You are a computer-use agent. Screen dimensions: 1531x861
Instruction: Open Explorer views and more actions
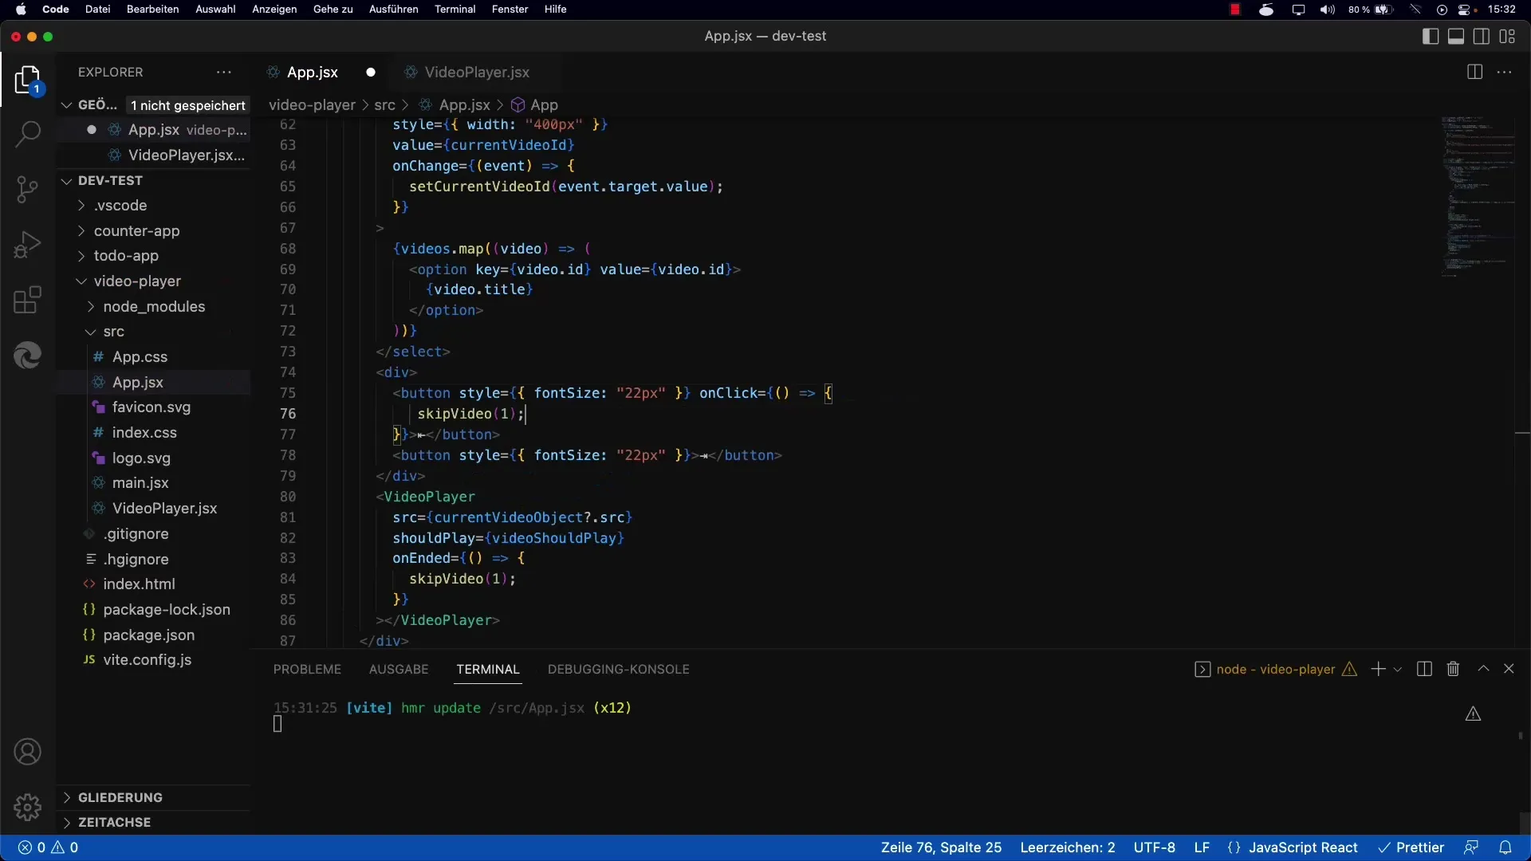coord(224,72)
